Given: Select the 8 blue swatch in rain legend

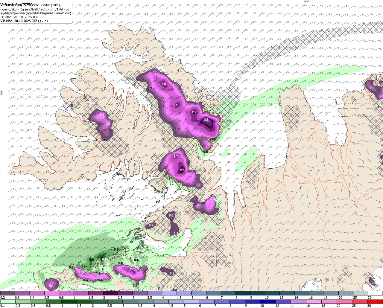Looking at the screenshot, I should (238, 301).
